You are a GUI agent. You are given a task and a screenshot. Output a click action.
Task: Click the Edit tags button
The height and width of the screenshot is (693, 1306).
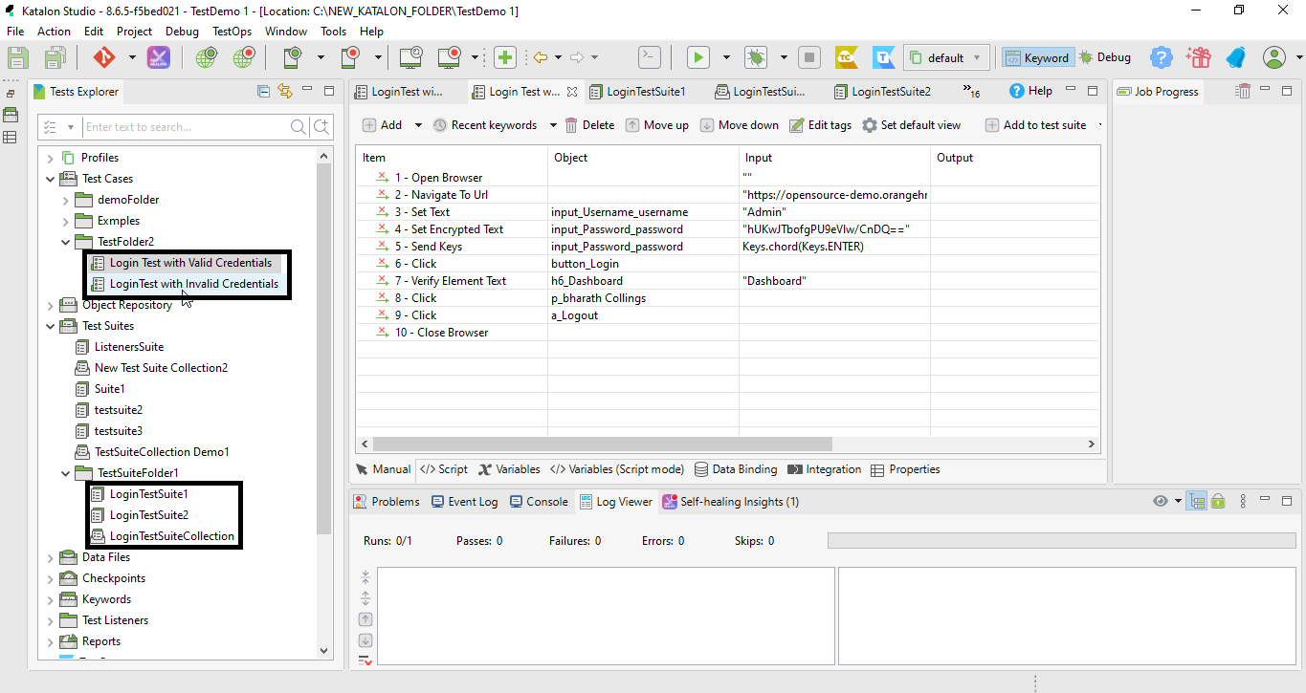[x=820, y=125]
